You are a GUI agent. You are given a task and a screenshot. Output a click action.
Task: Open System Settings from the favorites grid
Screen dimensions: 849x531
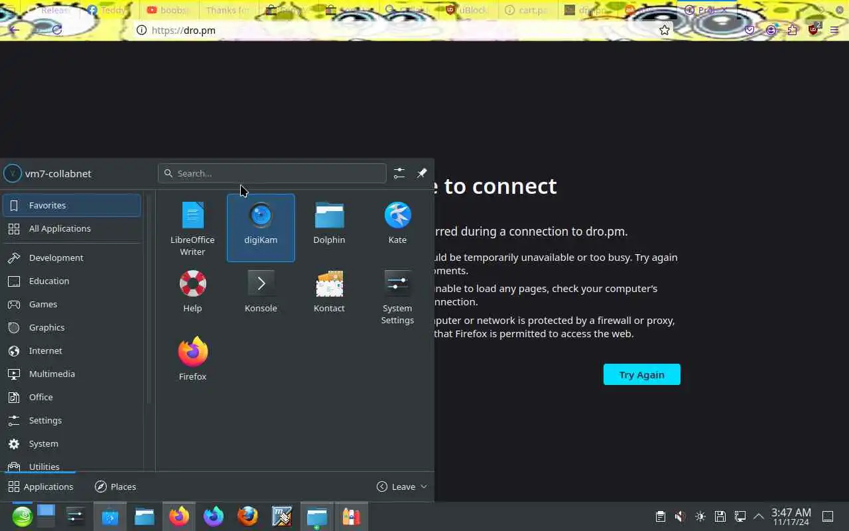click(397, 296)
